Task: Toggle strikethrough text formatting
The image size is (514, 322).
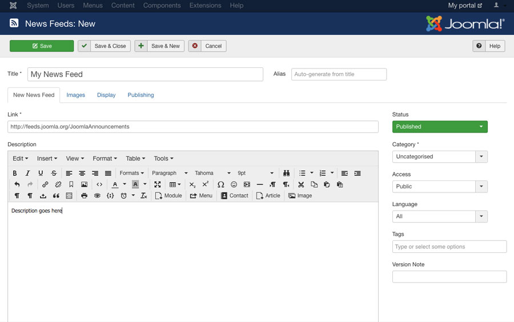Action: [x=54, y=173]
